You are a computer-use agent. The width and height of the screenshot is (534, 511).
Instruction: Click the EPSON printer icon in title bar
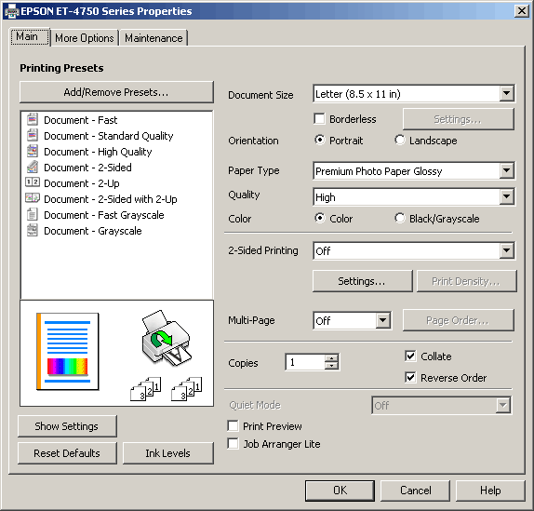(x=11, y=11)
